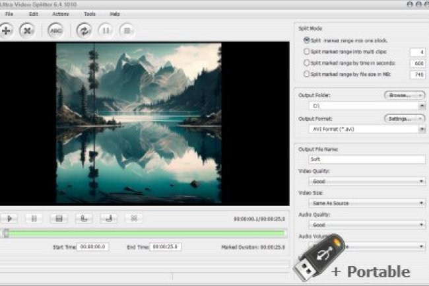The height and width of the screenshot is (286, 429).
Task: Expand the Audio Volume dropdown arrow
Action: coord(421,246)
